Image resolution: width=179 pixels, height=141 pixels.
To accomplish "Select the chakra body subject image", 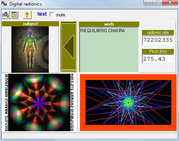I will [30, 49].
